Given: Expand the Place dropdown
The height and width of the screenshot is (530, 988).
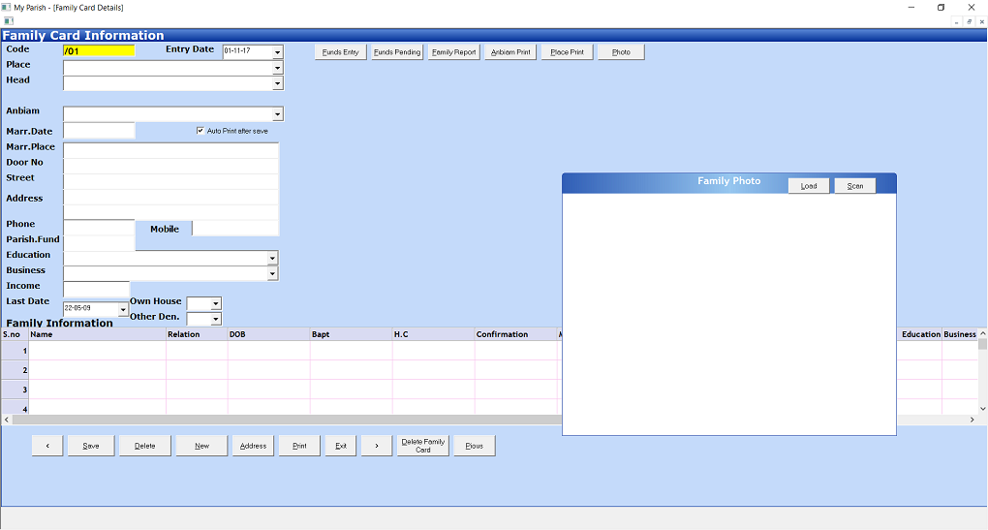Looking at the screenshot, I should 277,68.
